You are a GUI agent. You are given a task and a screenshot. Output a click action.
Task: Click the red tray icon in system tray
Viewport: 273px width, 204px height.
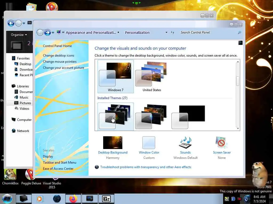coord(240,199)
